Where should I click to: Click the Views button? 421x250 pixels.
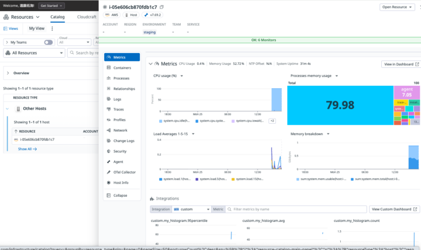tap(11, 29)
